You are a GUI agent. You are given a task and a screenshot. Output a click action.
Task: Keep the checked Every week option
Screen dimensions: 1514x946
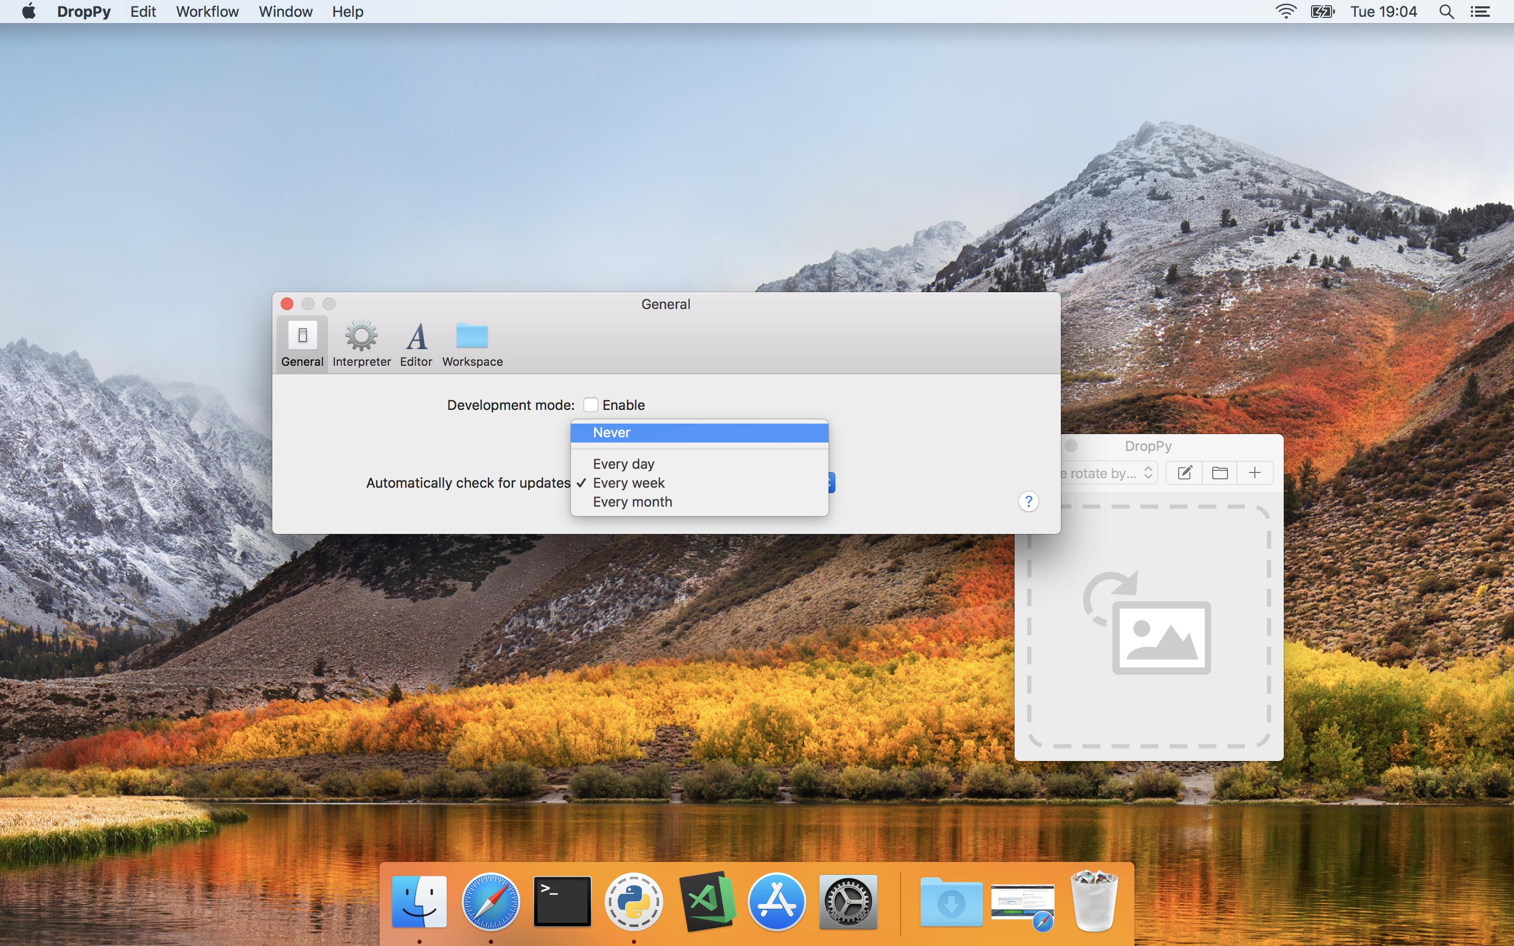[628, 483]
